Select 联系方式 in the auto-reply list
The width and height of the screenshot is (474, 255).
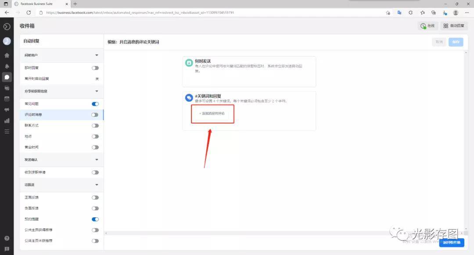pos(32,125)
